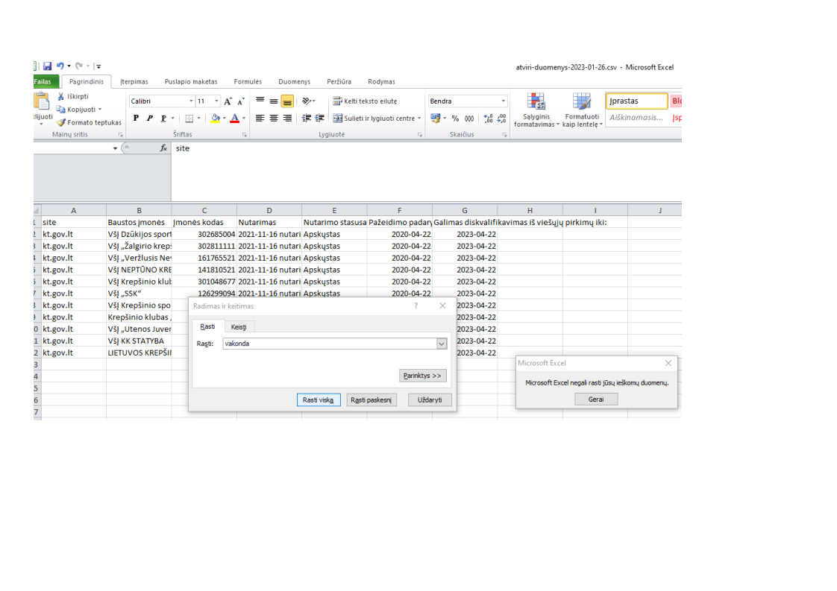This screenshot has height=591, width=837.
Task: Open the Calibri font name dropdown
Action: tap(191, 101)
